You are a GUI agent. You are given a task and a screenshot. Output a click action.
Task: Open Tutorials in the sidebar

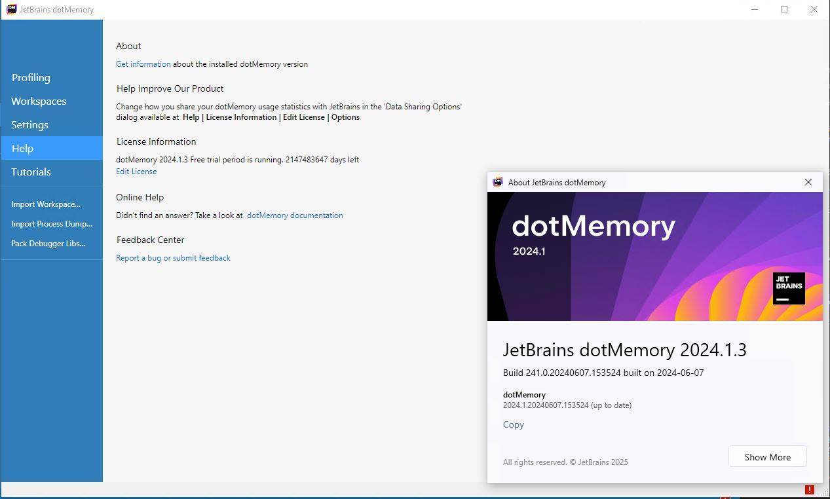click(x=52, y=172)
